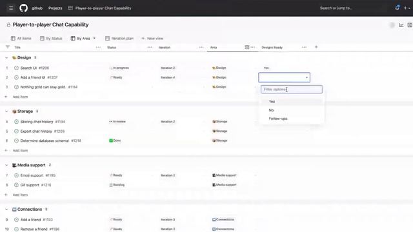Click issue icon for Emoji support

click(x=16, y=175)
